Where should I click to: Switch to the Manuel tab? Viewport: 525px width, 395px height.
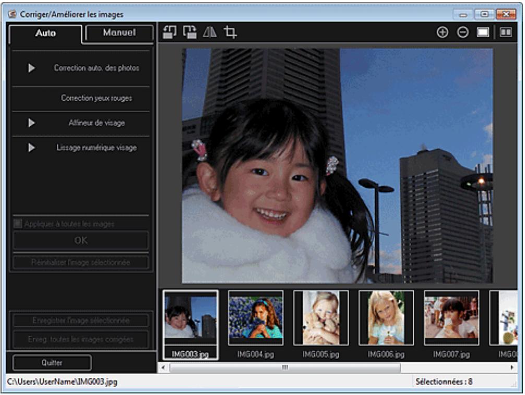pyautogui.click(x=119, y=32)
